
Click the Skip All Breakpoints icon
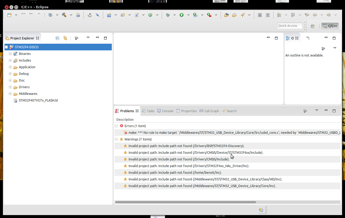(97, 15)
